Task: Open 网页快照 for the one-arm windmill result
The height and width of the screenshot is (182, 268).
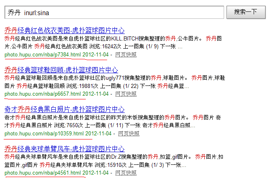Action: point(126,173)
